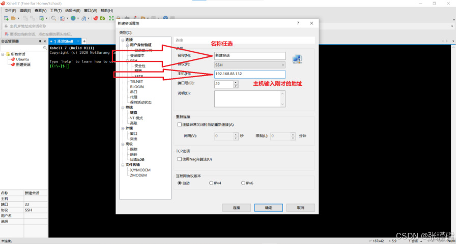Click the 主机(H) IP address field
The width and height of the screenshot is (456, 244).
(x=249, y=74)
